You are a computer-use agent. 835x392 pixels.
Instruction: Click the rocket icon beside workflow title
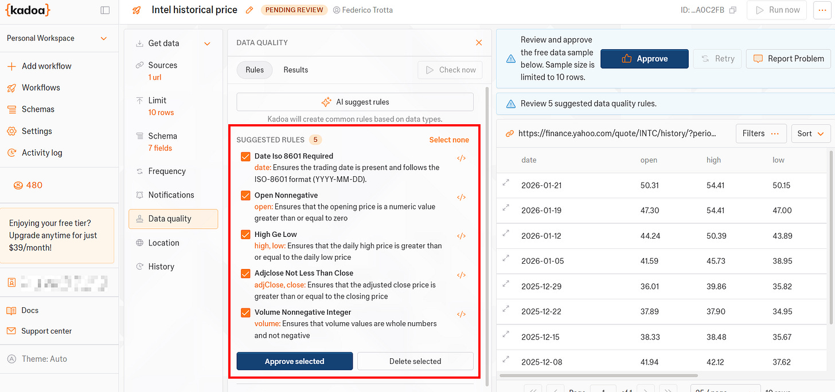[136, 10]
